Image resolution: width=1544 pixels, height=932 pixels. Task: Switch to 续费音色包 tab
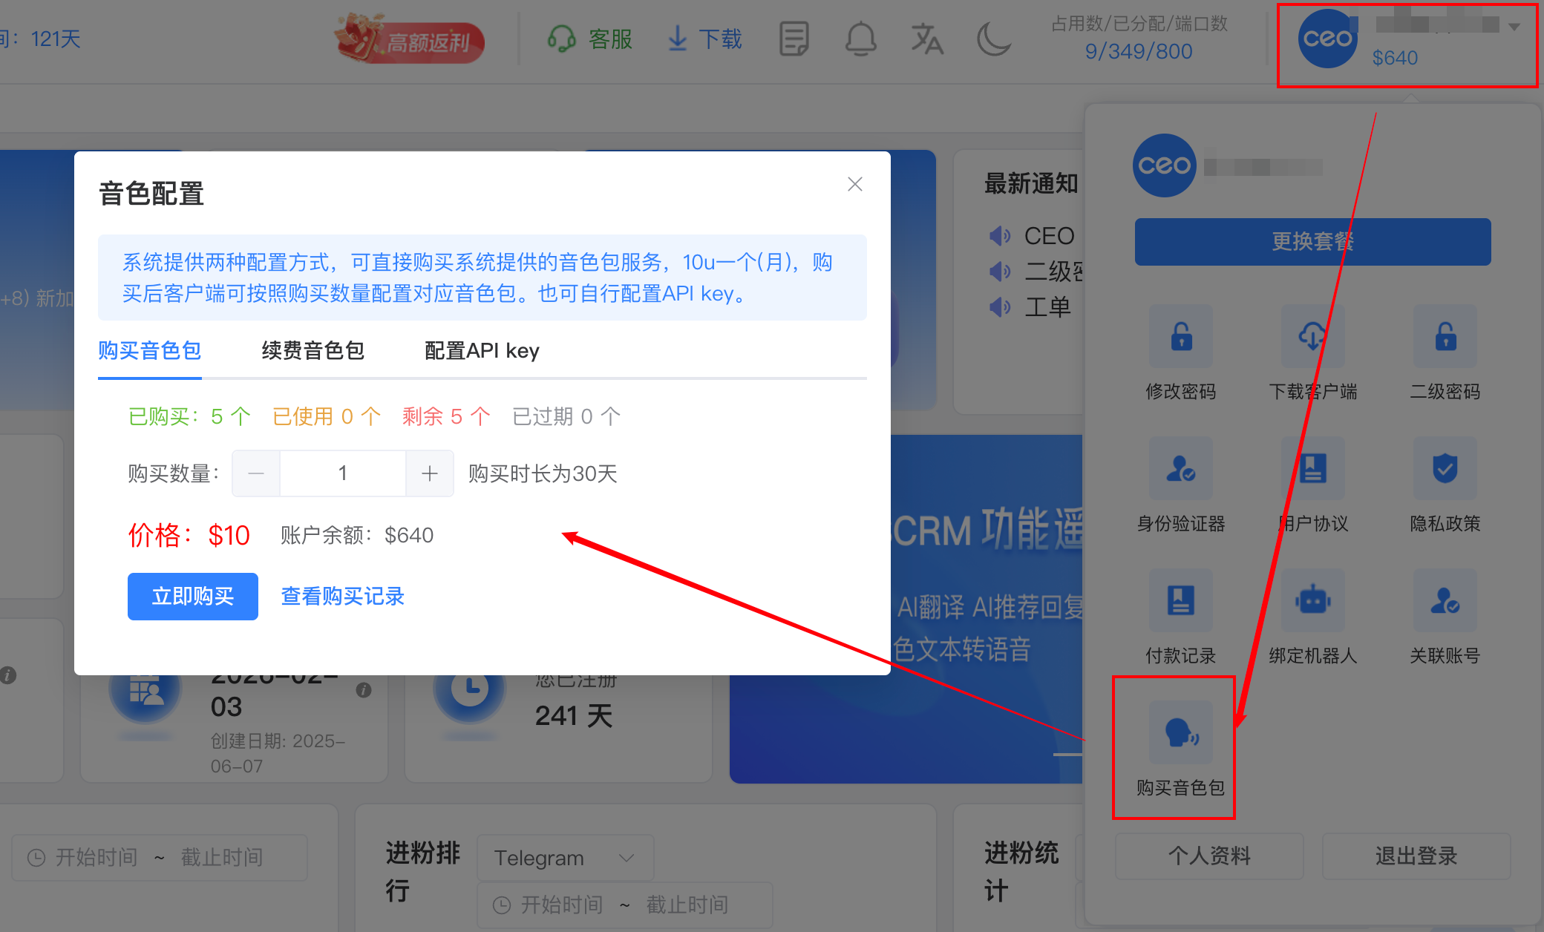click(313, 350)
